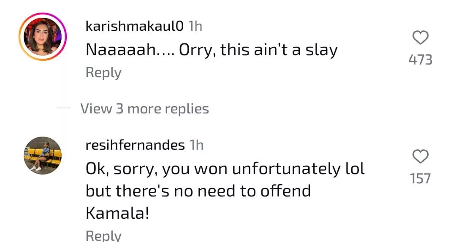The image size is (456, 242).
Task: Show likes list for 473 count
Action: pos(421,60)
